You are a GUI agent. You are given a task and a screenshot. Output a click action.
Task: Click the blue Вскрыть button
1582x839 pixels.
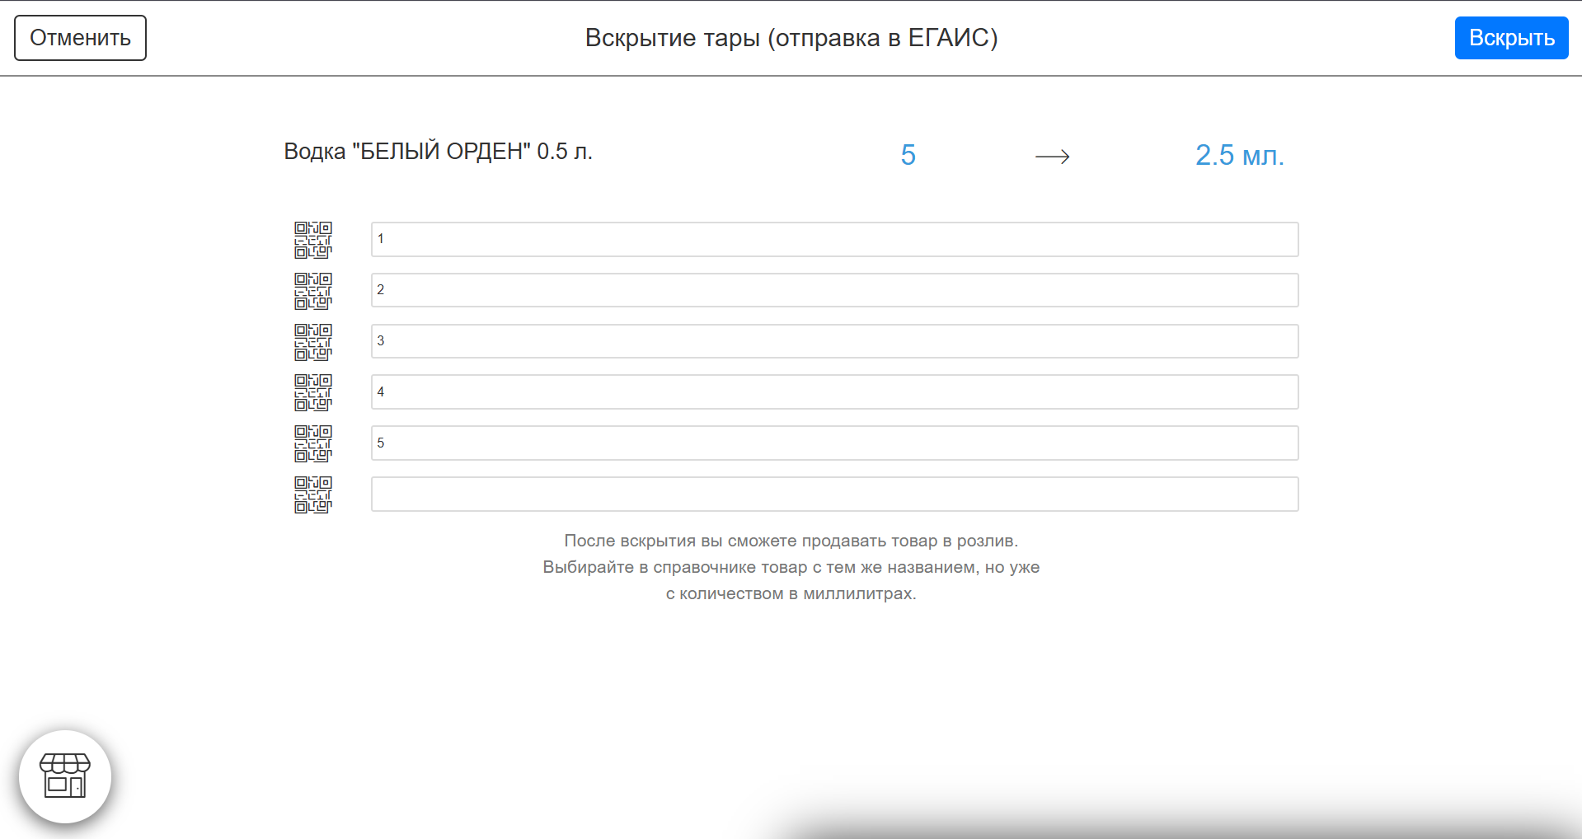click(x=1511, y=38)
